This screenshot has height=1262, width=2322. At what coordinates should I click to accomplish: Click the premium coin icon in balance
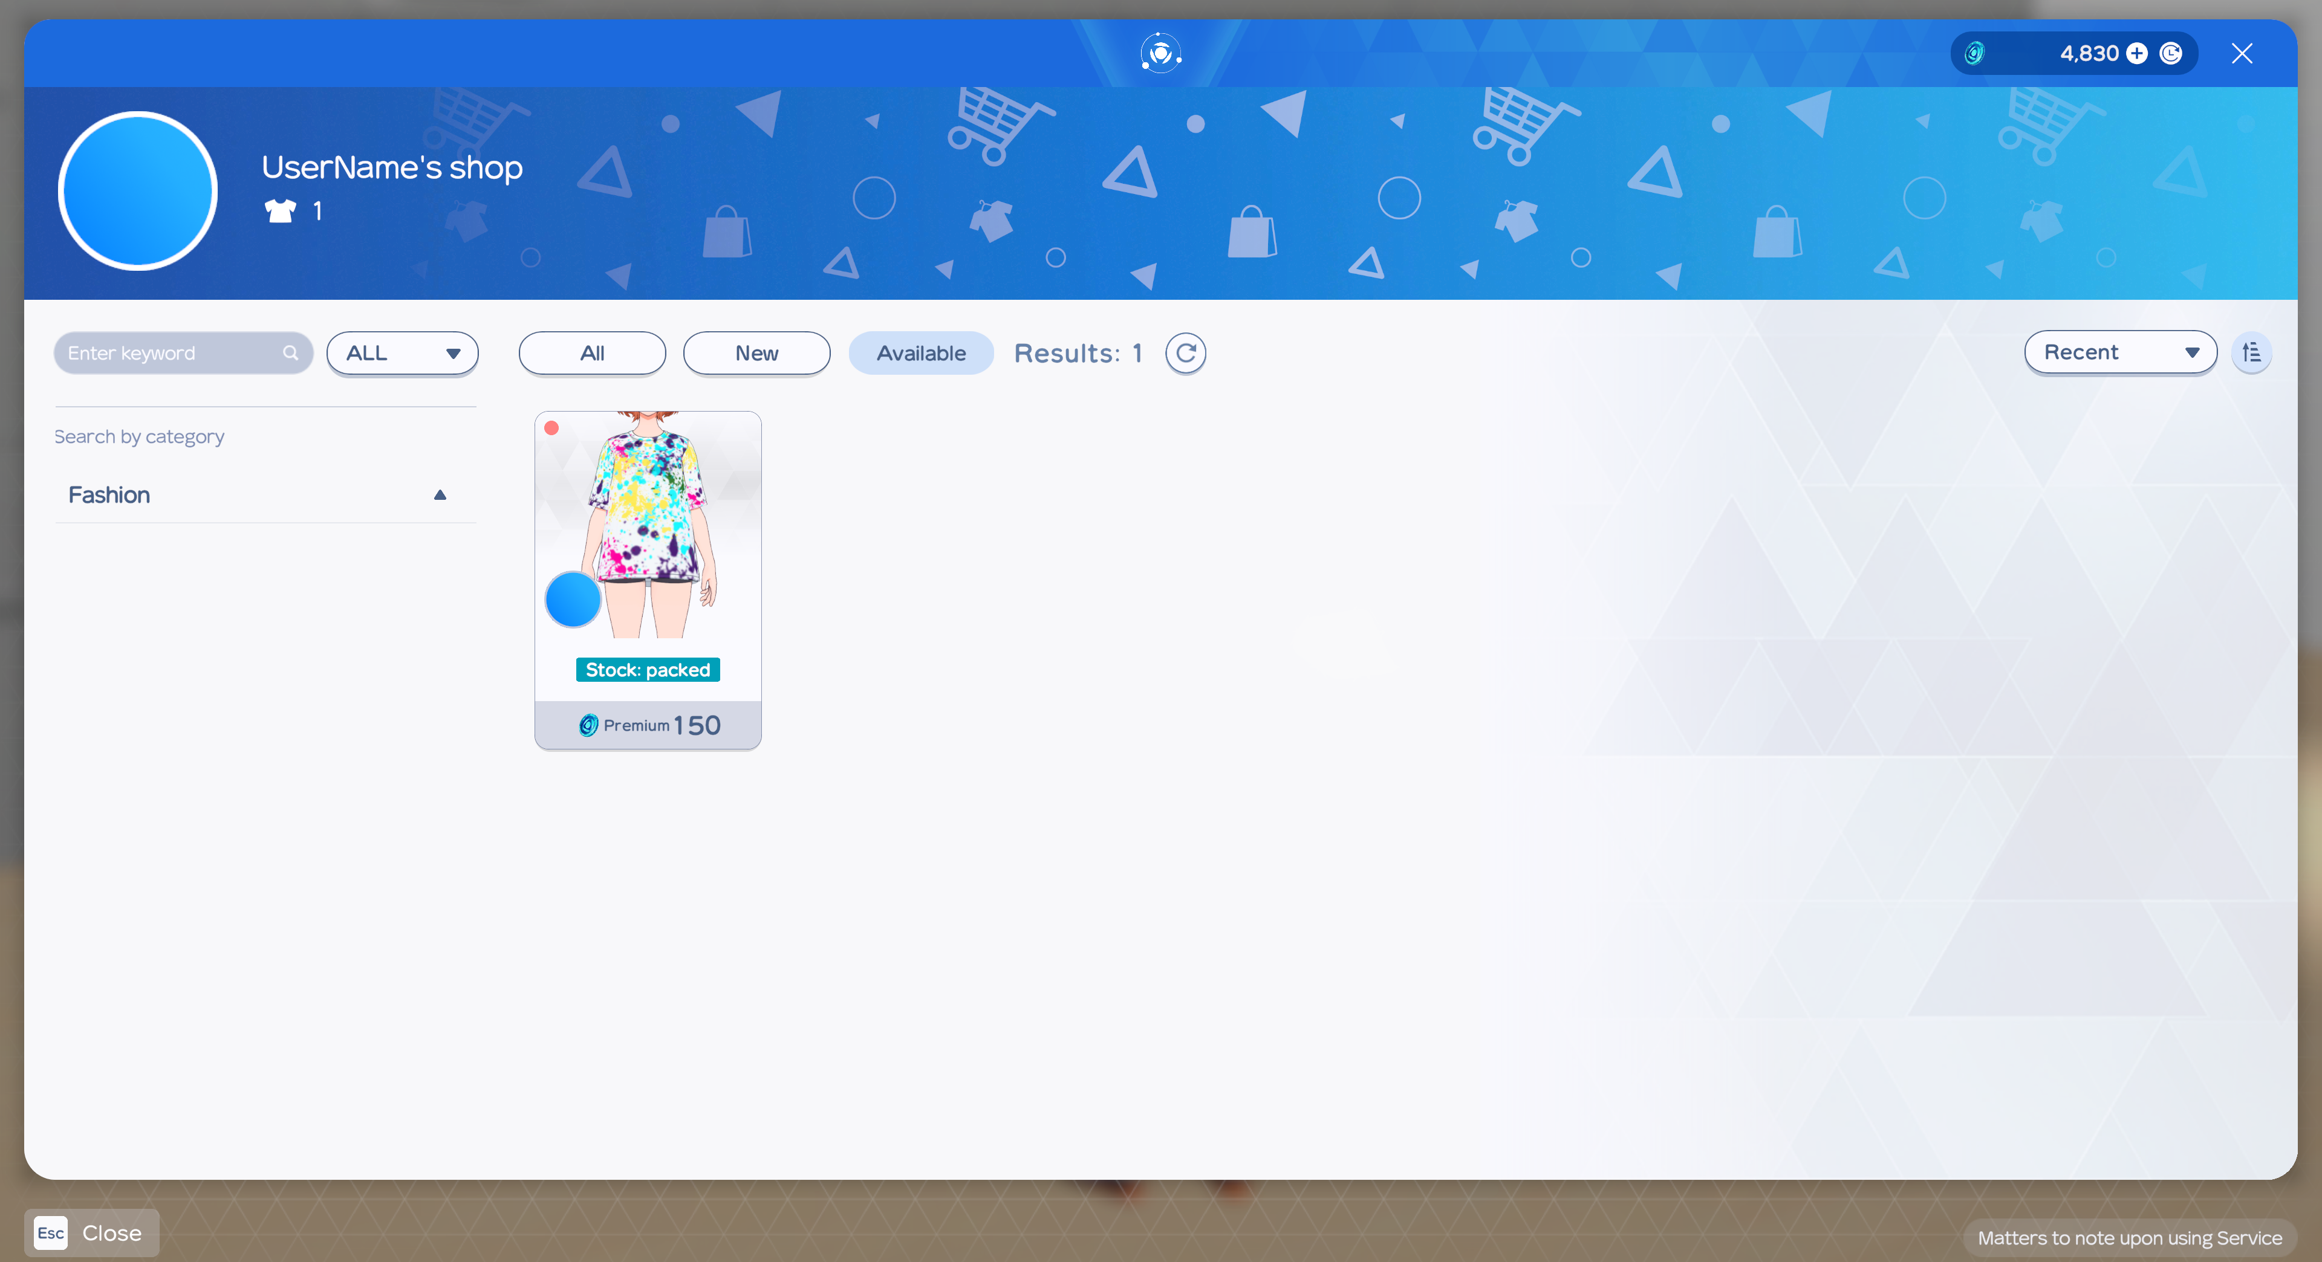coord(1974,53)
